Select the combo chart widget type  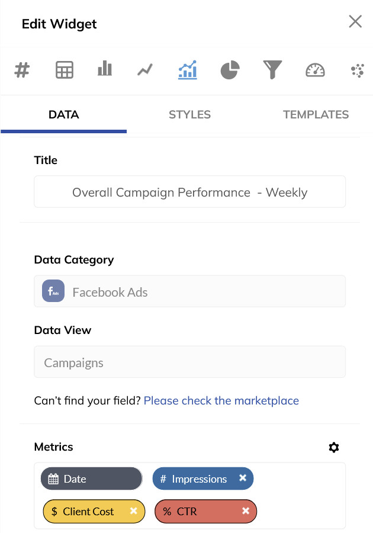(188, 70)
